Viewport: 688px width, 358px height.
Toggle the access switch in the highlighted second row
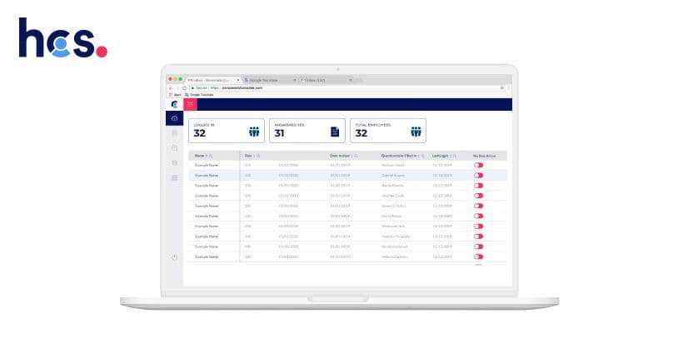pos(478,176)
